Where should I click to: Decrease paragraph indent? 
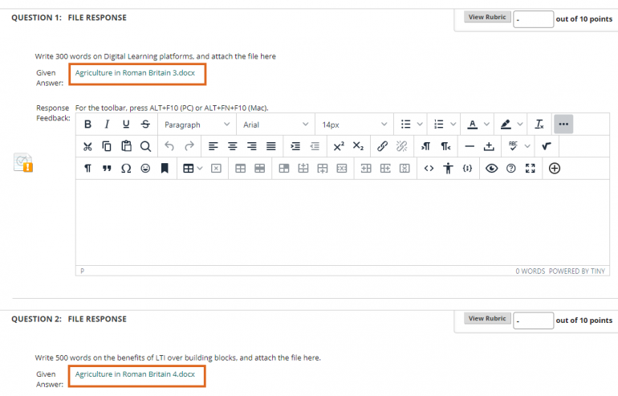(315, 147)
